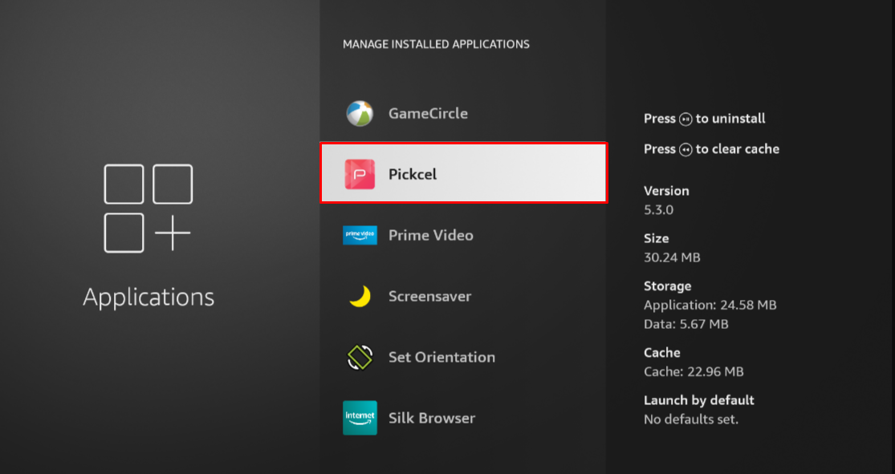895x474 pixels.
Task: Click the play/pause icon beside uninstall
Action: [x=685, y=120]
